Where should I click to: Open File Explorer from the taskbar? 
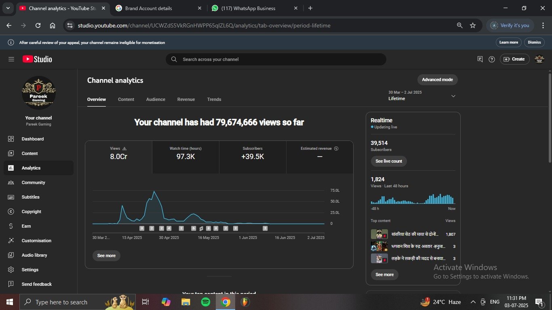185,302
